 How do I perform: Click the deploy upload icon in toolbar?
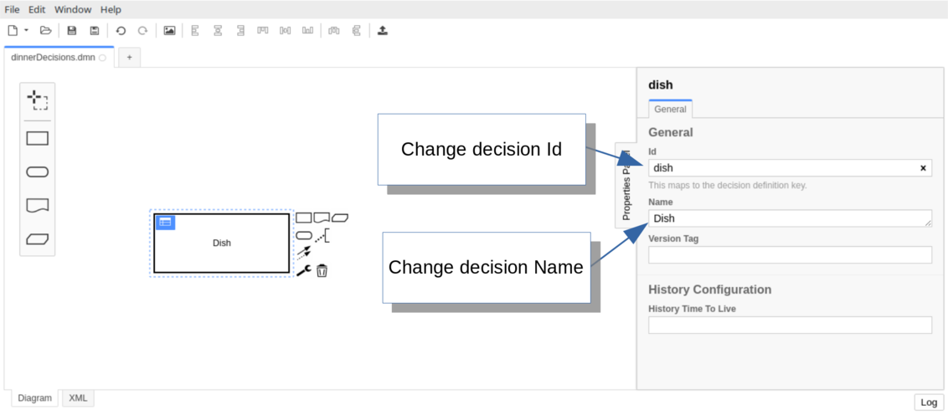[383, 31]
